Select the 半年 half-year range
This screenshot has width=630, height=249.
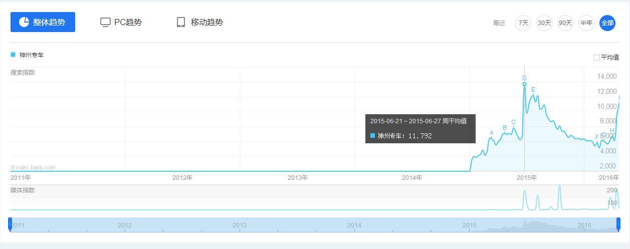[586, 23]
